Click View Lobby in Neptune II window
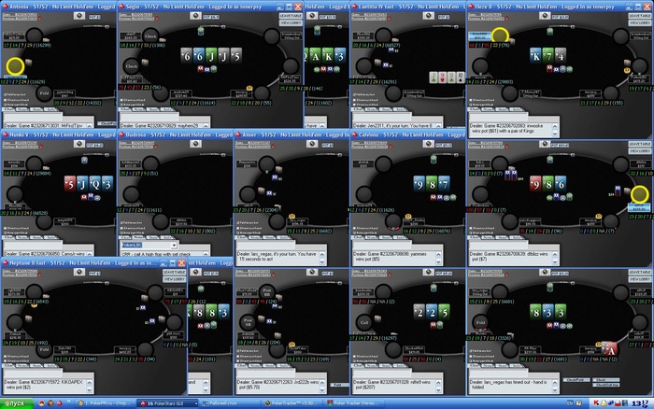 (x=175, y=279)
